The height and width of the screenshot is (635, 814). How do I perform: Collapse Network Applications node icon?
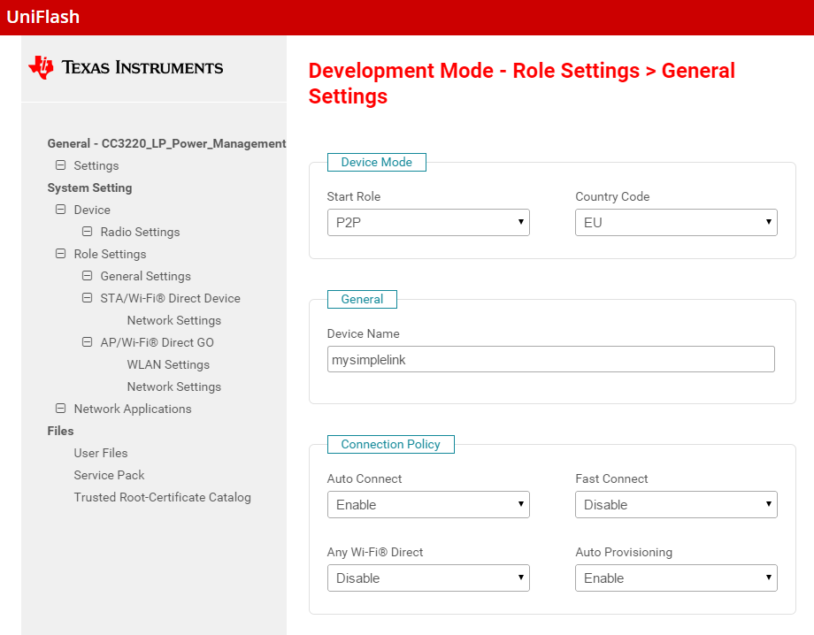click(x=61, y=409)
